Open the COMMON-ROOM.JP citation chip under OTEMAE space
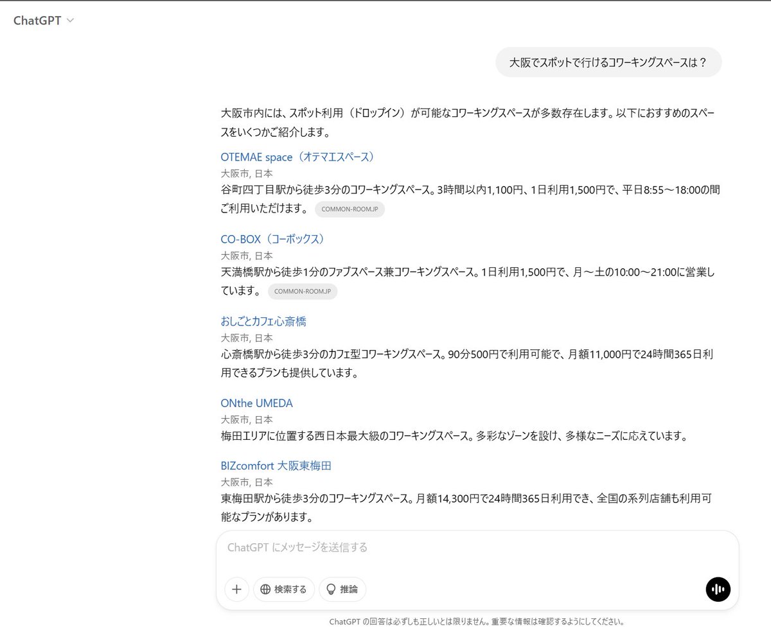771x628 pixels. pyautogui.click(x=350, y=209)
